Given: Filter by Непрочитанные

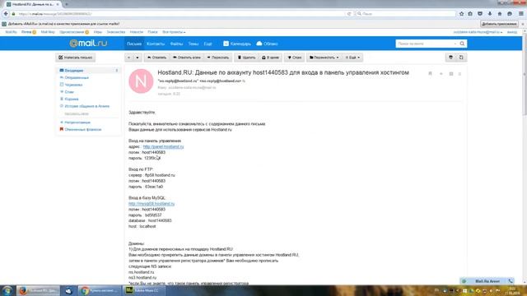Looking at the screenshot, I should point(77,123).
